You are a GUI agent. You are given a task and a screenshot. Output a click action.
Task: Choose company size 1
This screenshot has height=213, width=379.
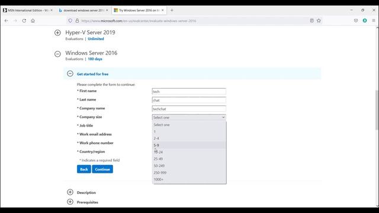(x=189, y=131)
